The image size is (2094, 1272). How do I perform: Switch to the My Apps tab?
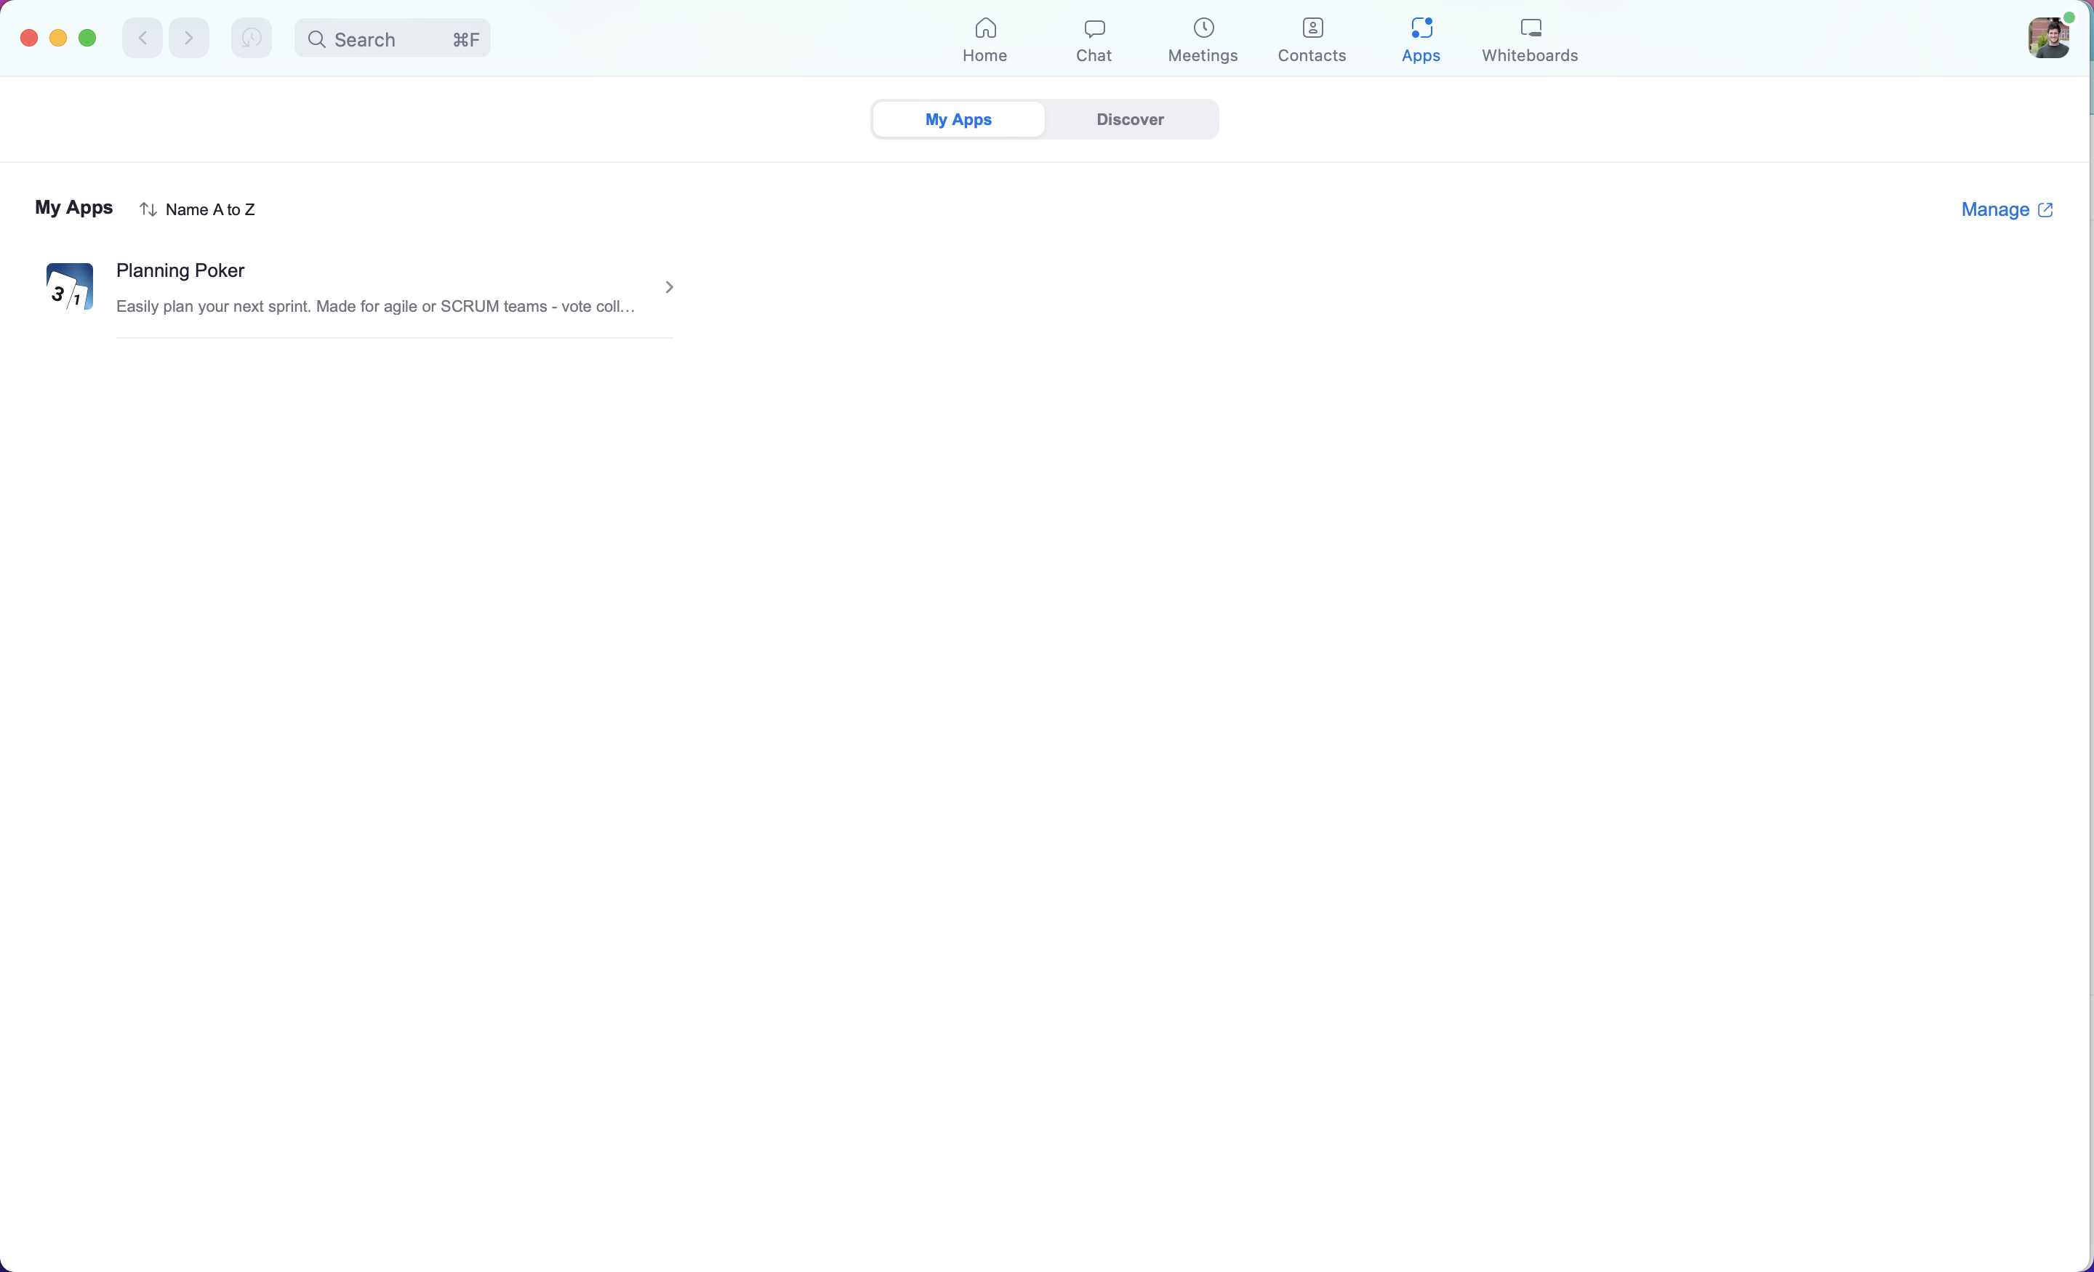tap(959, 118)
